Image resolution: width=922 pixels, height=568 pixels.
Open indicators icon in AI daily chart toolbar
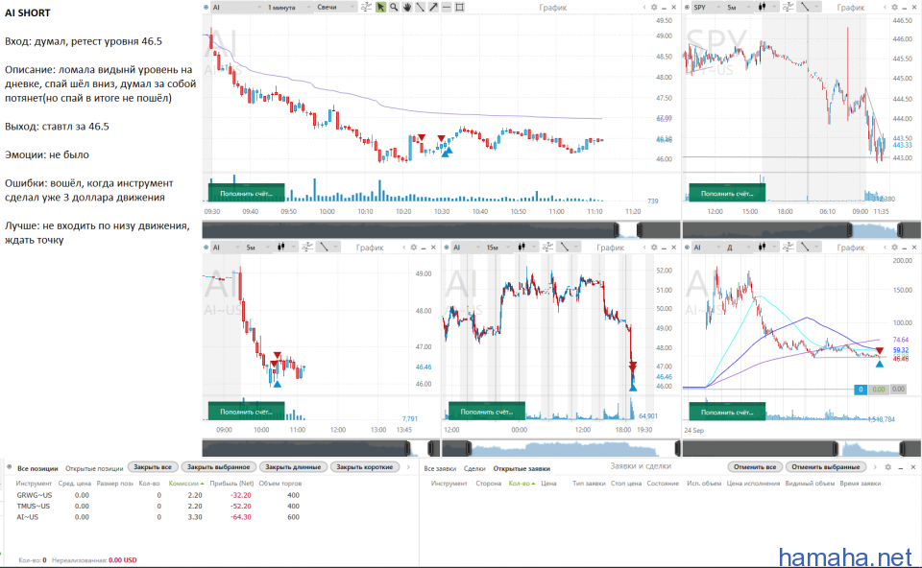click(788, 248)
